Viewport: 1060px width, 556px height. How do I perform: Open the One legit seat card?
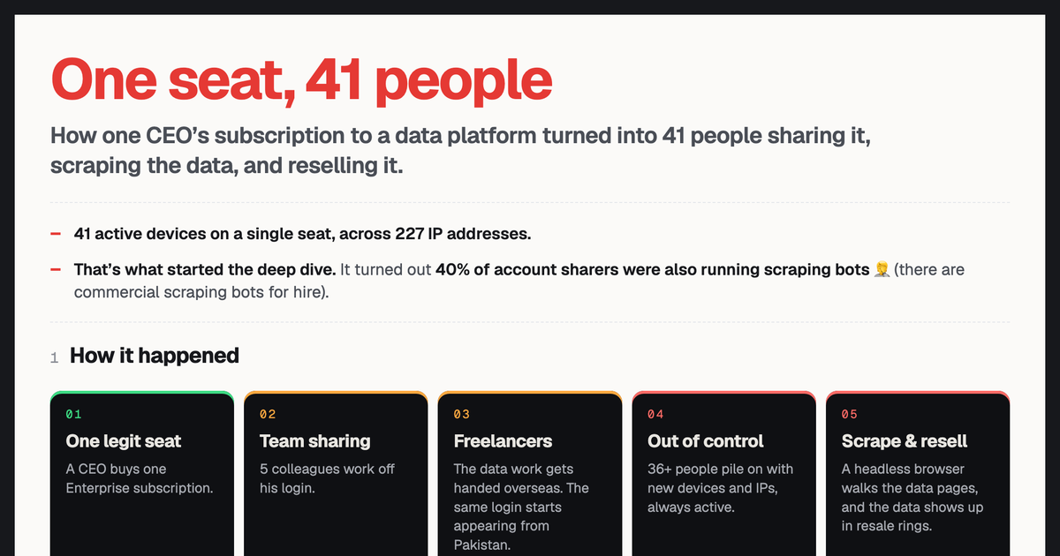pyautogui.click(x=142, y=474)
